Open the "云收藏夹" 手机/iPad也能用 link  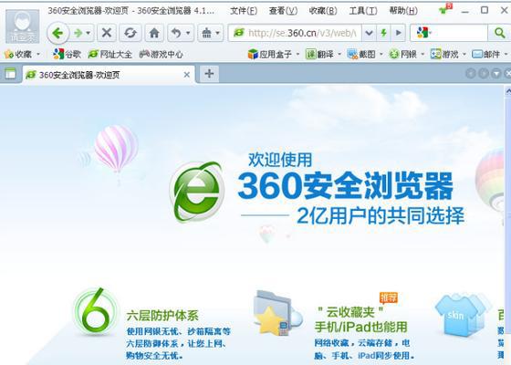(x=361, y=319)
